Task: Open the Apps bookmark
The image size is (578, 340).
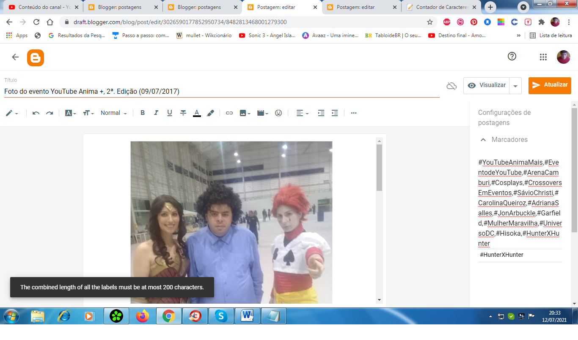Action: click(17, 35)
